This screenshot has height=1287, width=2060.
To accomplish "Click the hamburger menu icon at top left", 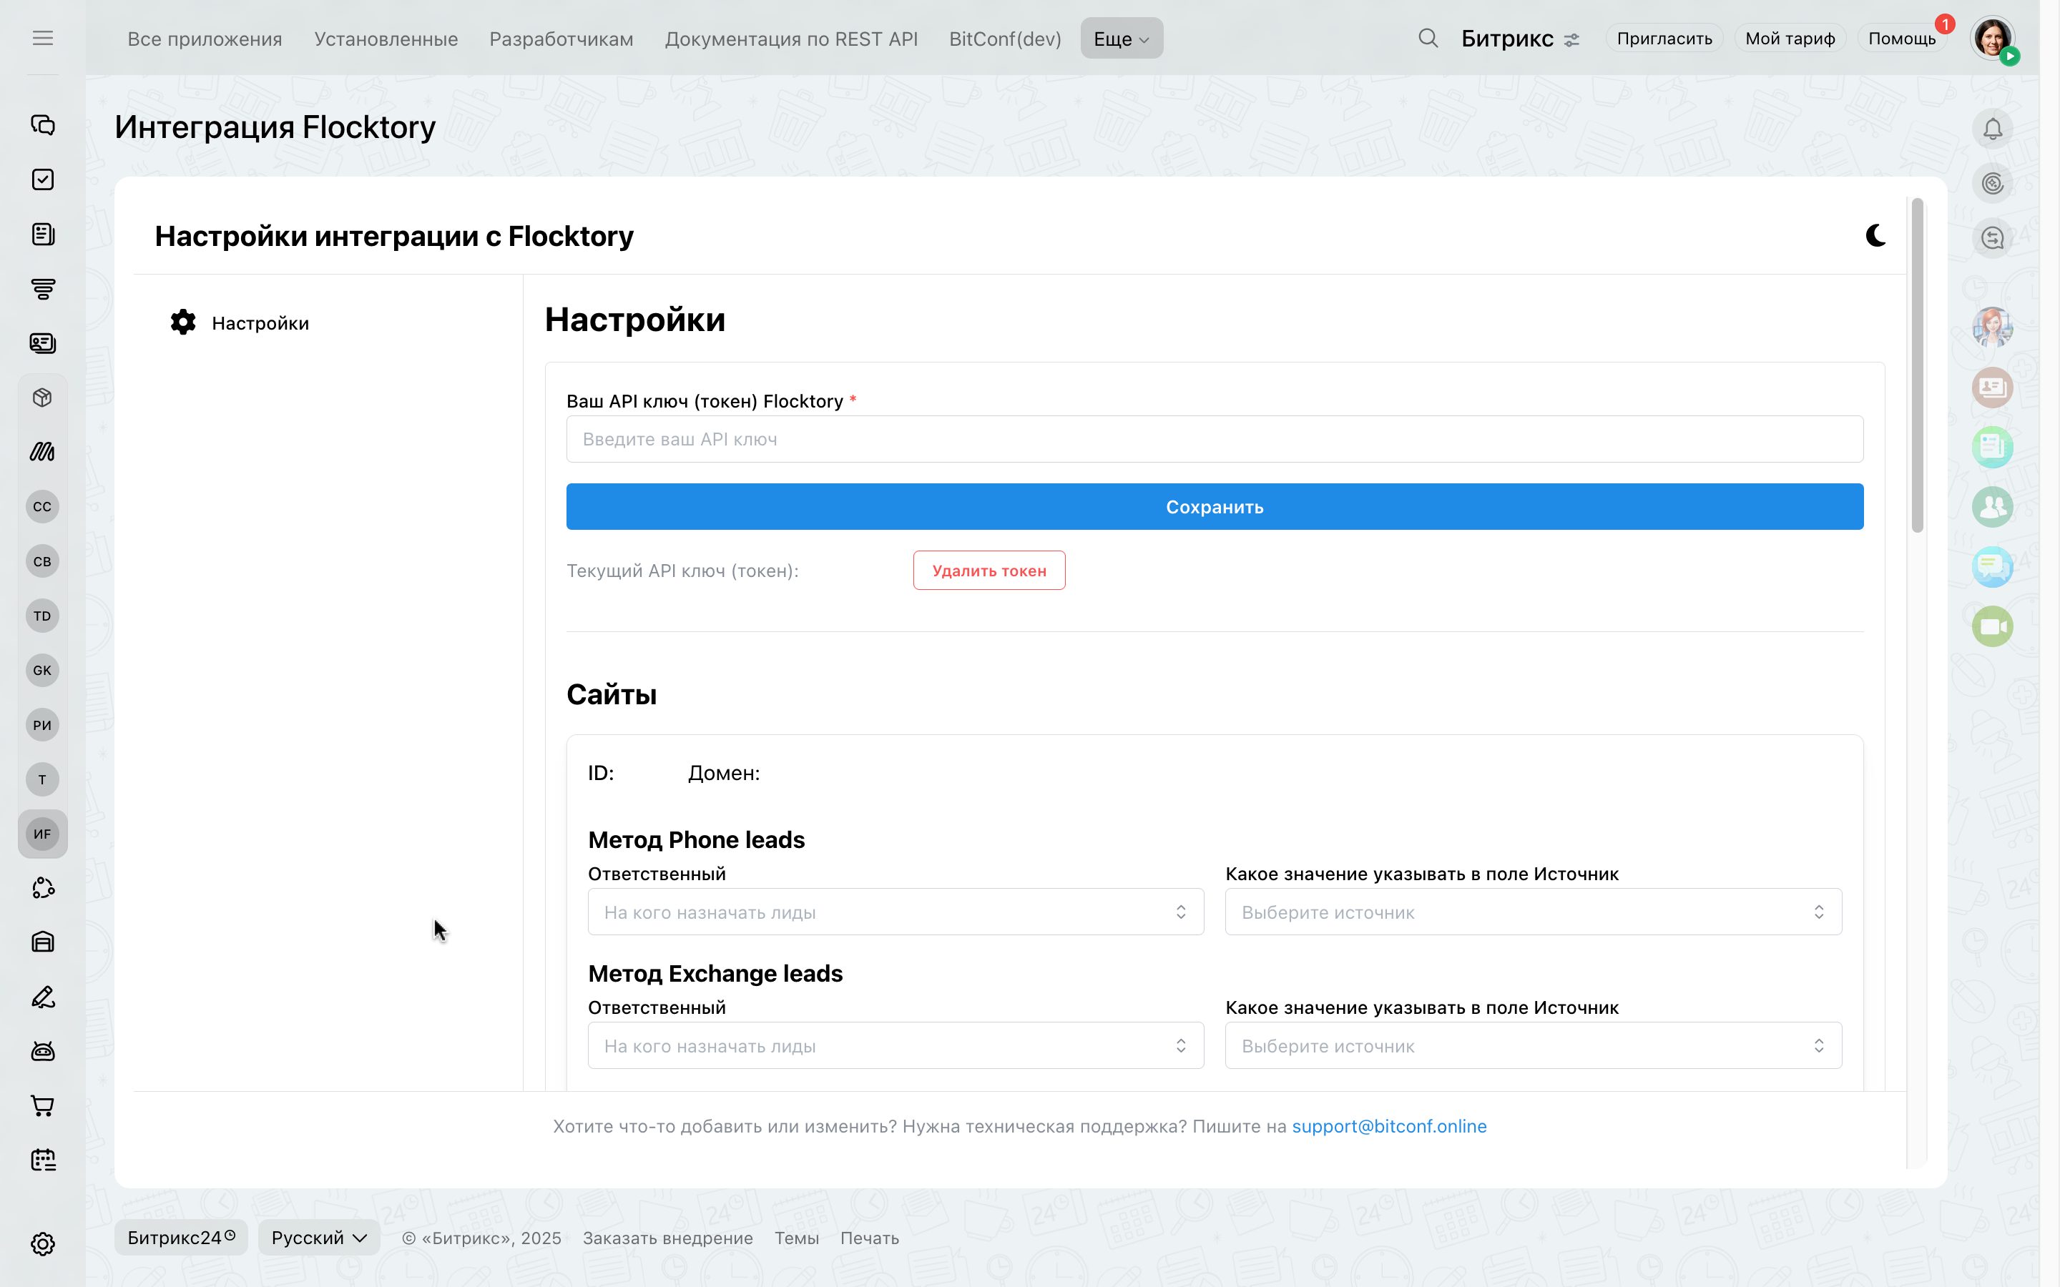I will 43,39.
